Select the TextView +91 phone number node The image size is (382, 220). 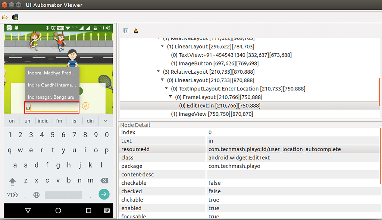(231, 55)
